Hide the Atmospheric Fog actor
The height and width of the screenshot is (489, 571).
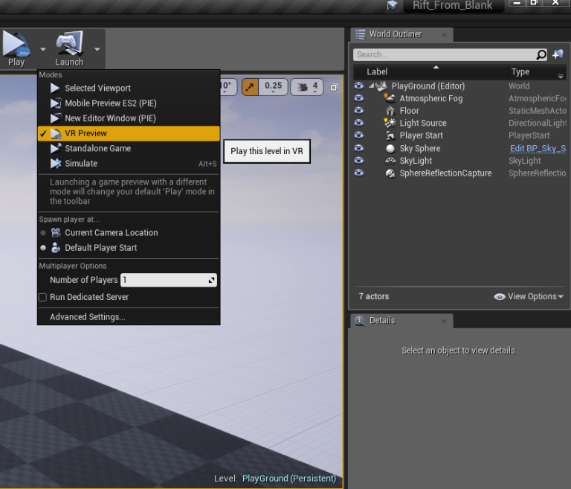pos(358,98)
